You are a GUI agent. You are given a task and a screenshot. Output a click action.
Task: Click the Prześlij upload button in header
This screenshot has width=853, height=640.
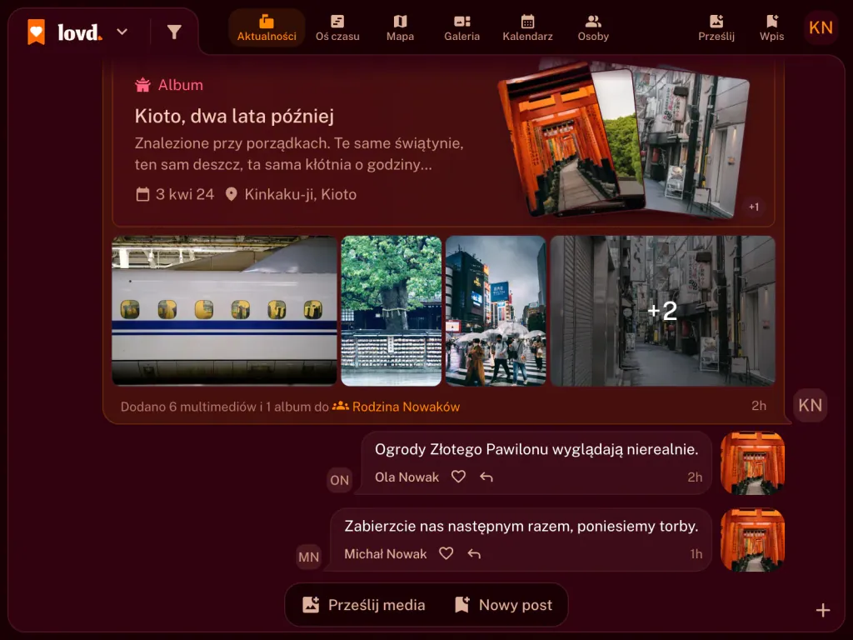point(716,28)
